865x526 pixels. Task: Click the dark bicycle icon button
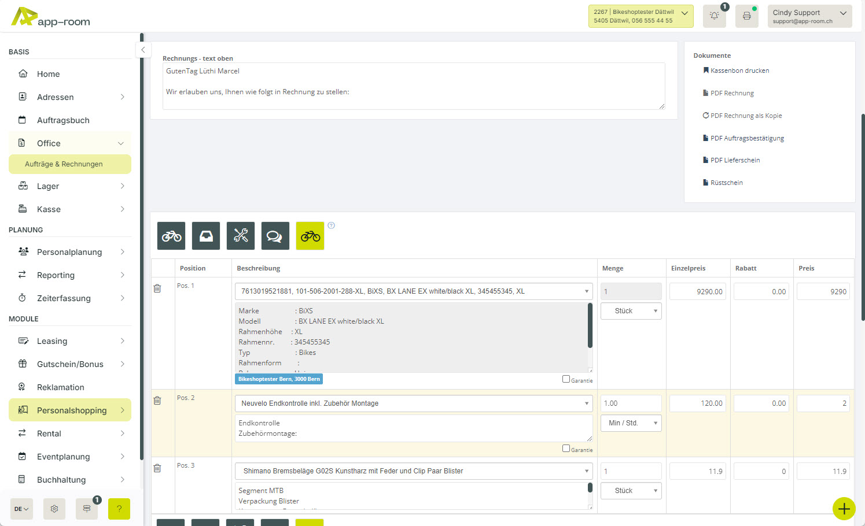pos(171,236)
